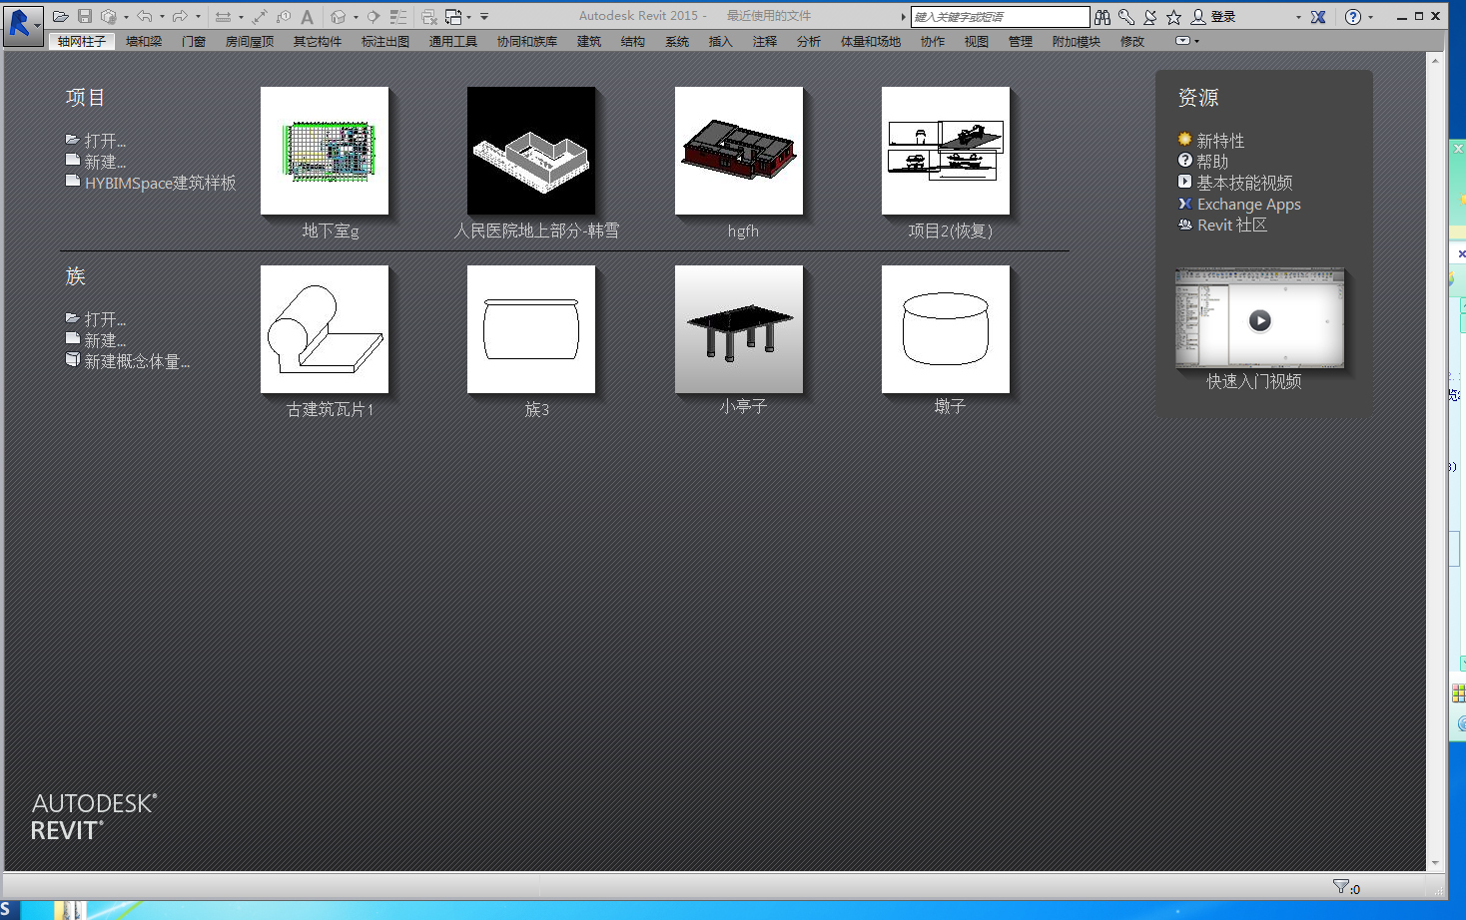
Task: Click the Section view icon
Action: 373,17
